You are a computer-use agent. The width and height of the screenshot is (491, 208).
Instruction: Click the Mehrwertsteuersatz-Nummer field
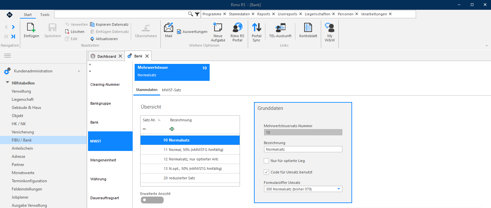(x=303, y=132)
